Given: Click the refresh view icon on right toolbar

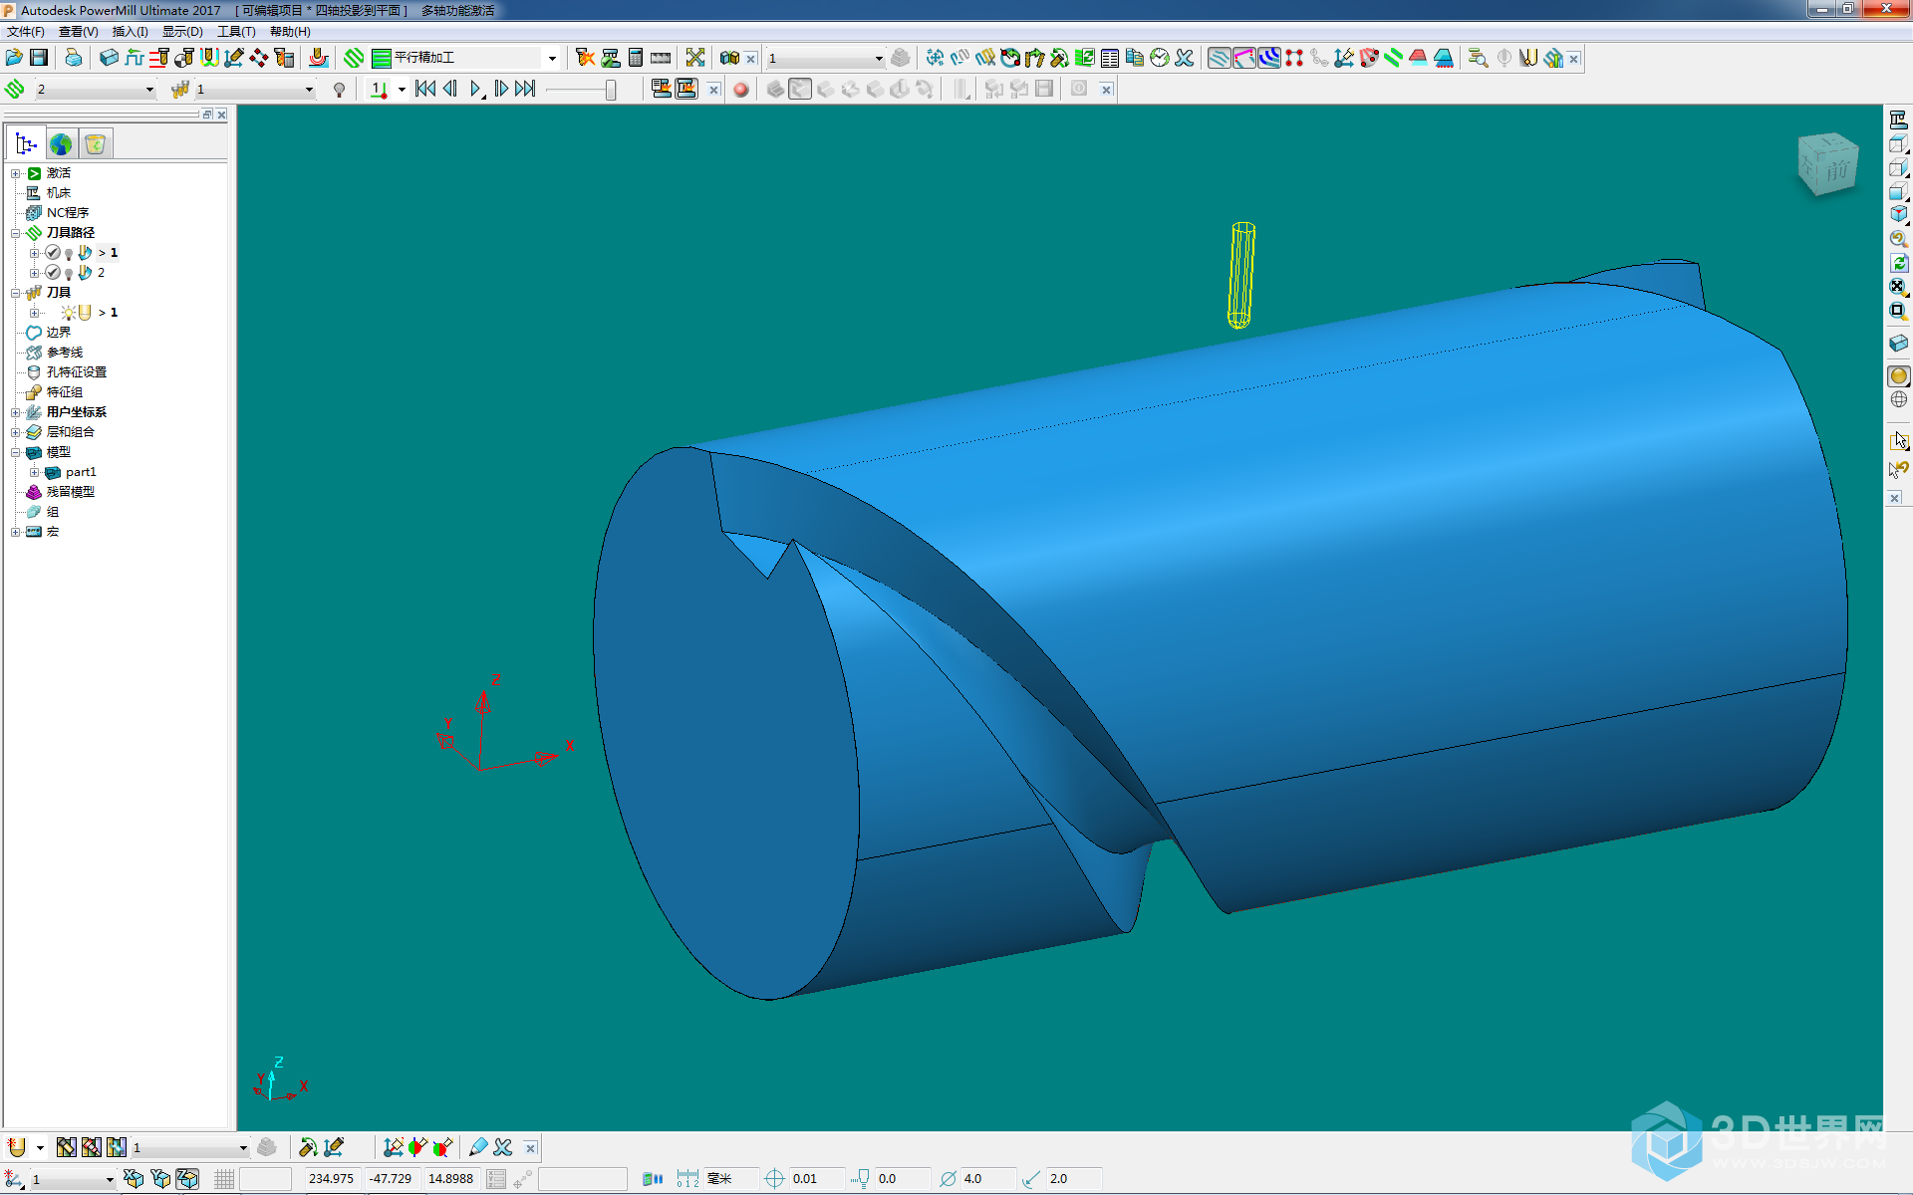Looking at the screenshot, I should point(1898,263).
